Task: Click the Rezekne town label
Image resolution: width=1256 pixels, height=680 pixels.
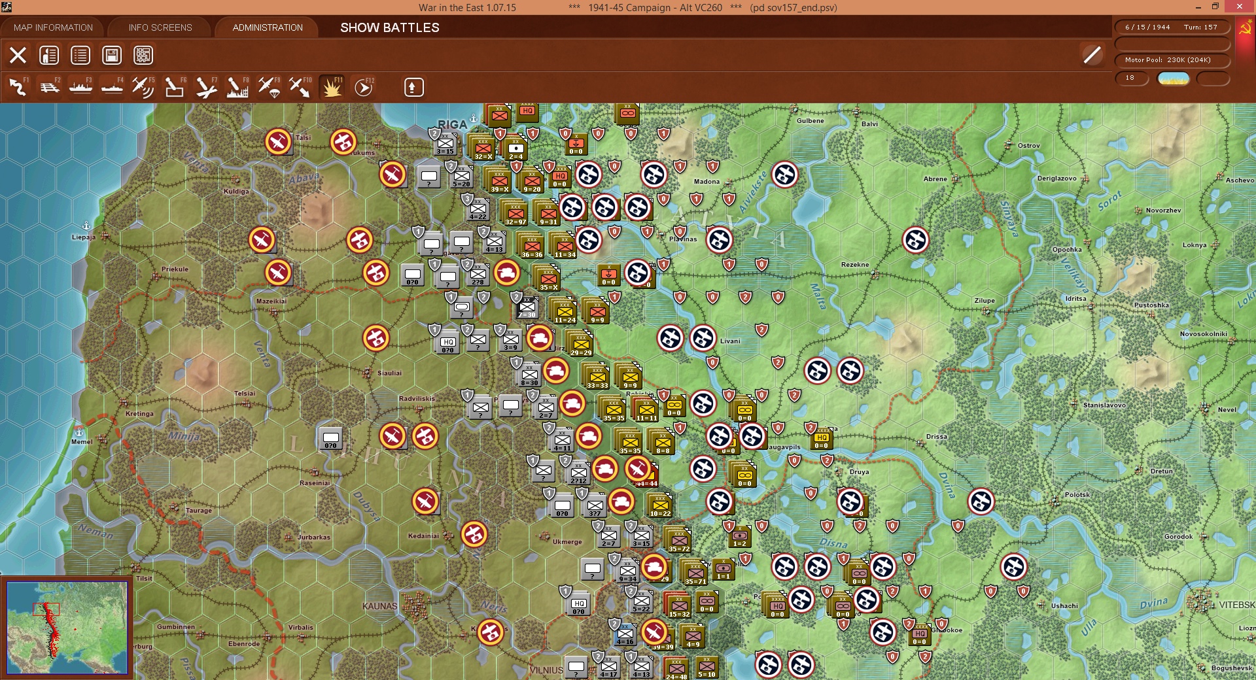Action: (855, 265)
